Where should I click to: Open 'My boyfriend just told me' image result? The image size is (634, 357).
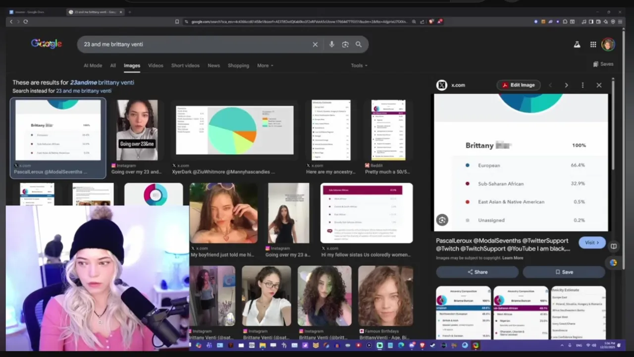pos(223,213)
